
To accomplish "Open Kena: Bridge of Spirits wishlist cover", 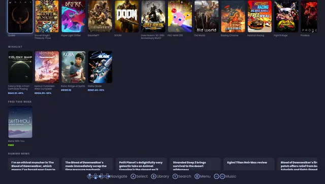I will (73, 67).
